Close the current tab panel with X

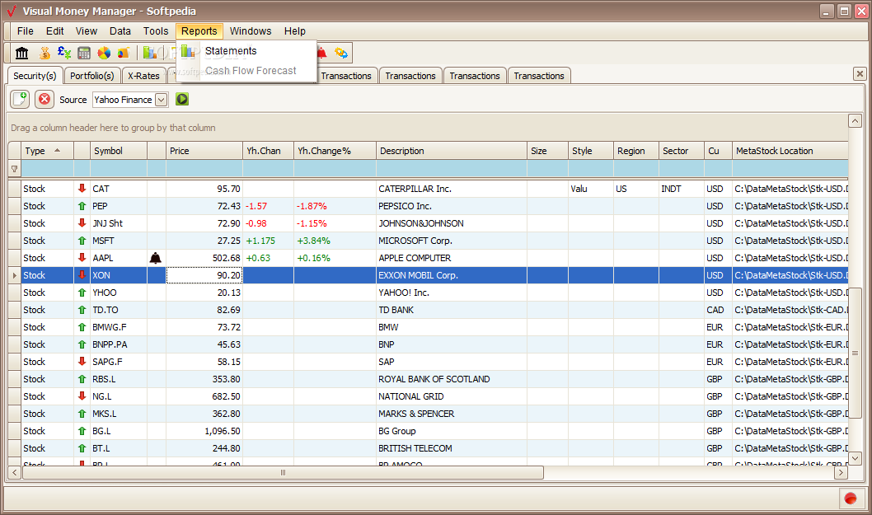coord(860,73)
